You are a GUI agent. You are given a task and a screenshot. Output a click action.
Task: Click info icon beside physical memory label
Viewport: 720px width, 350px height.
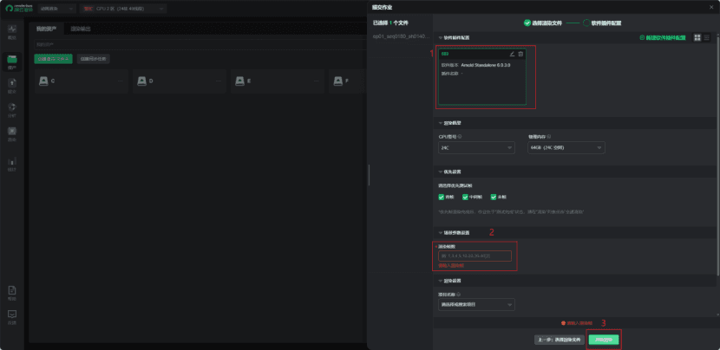549,136
